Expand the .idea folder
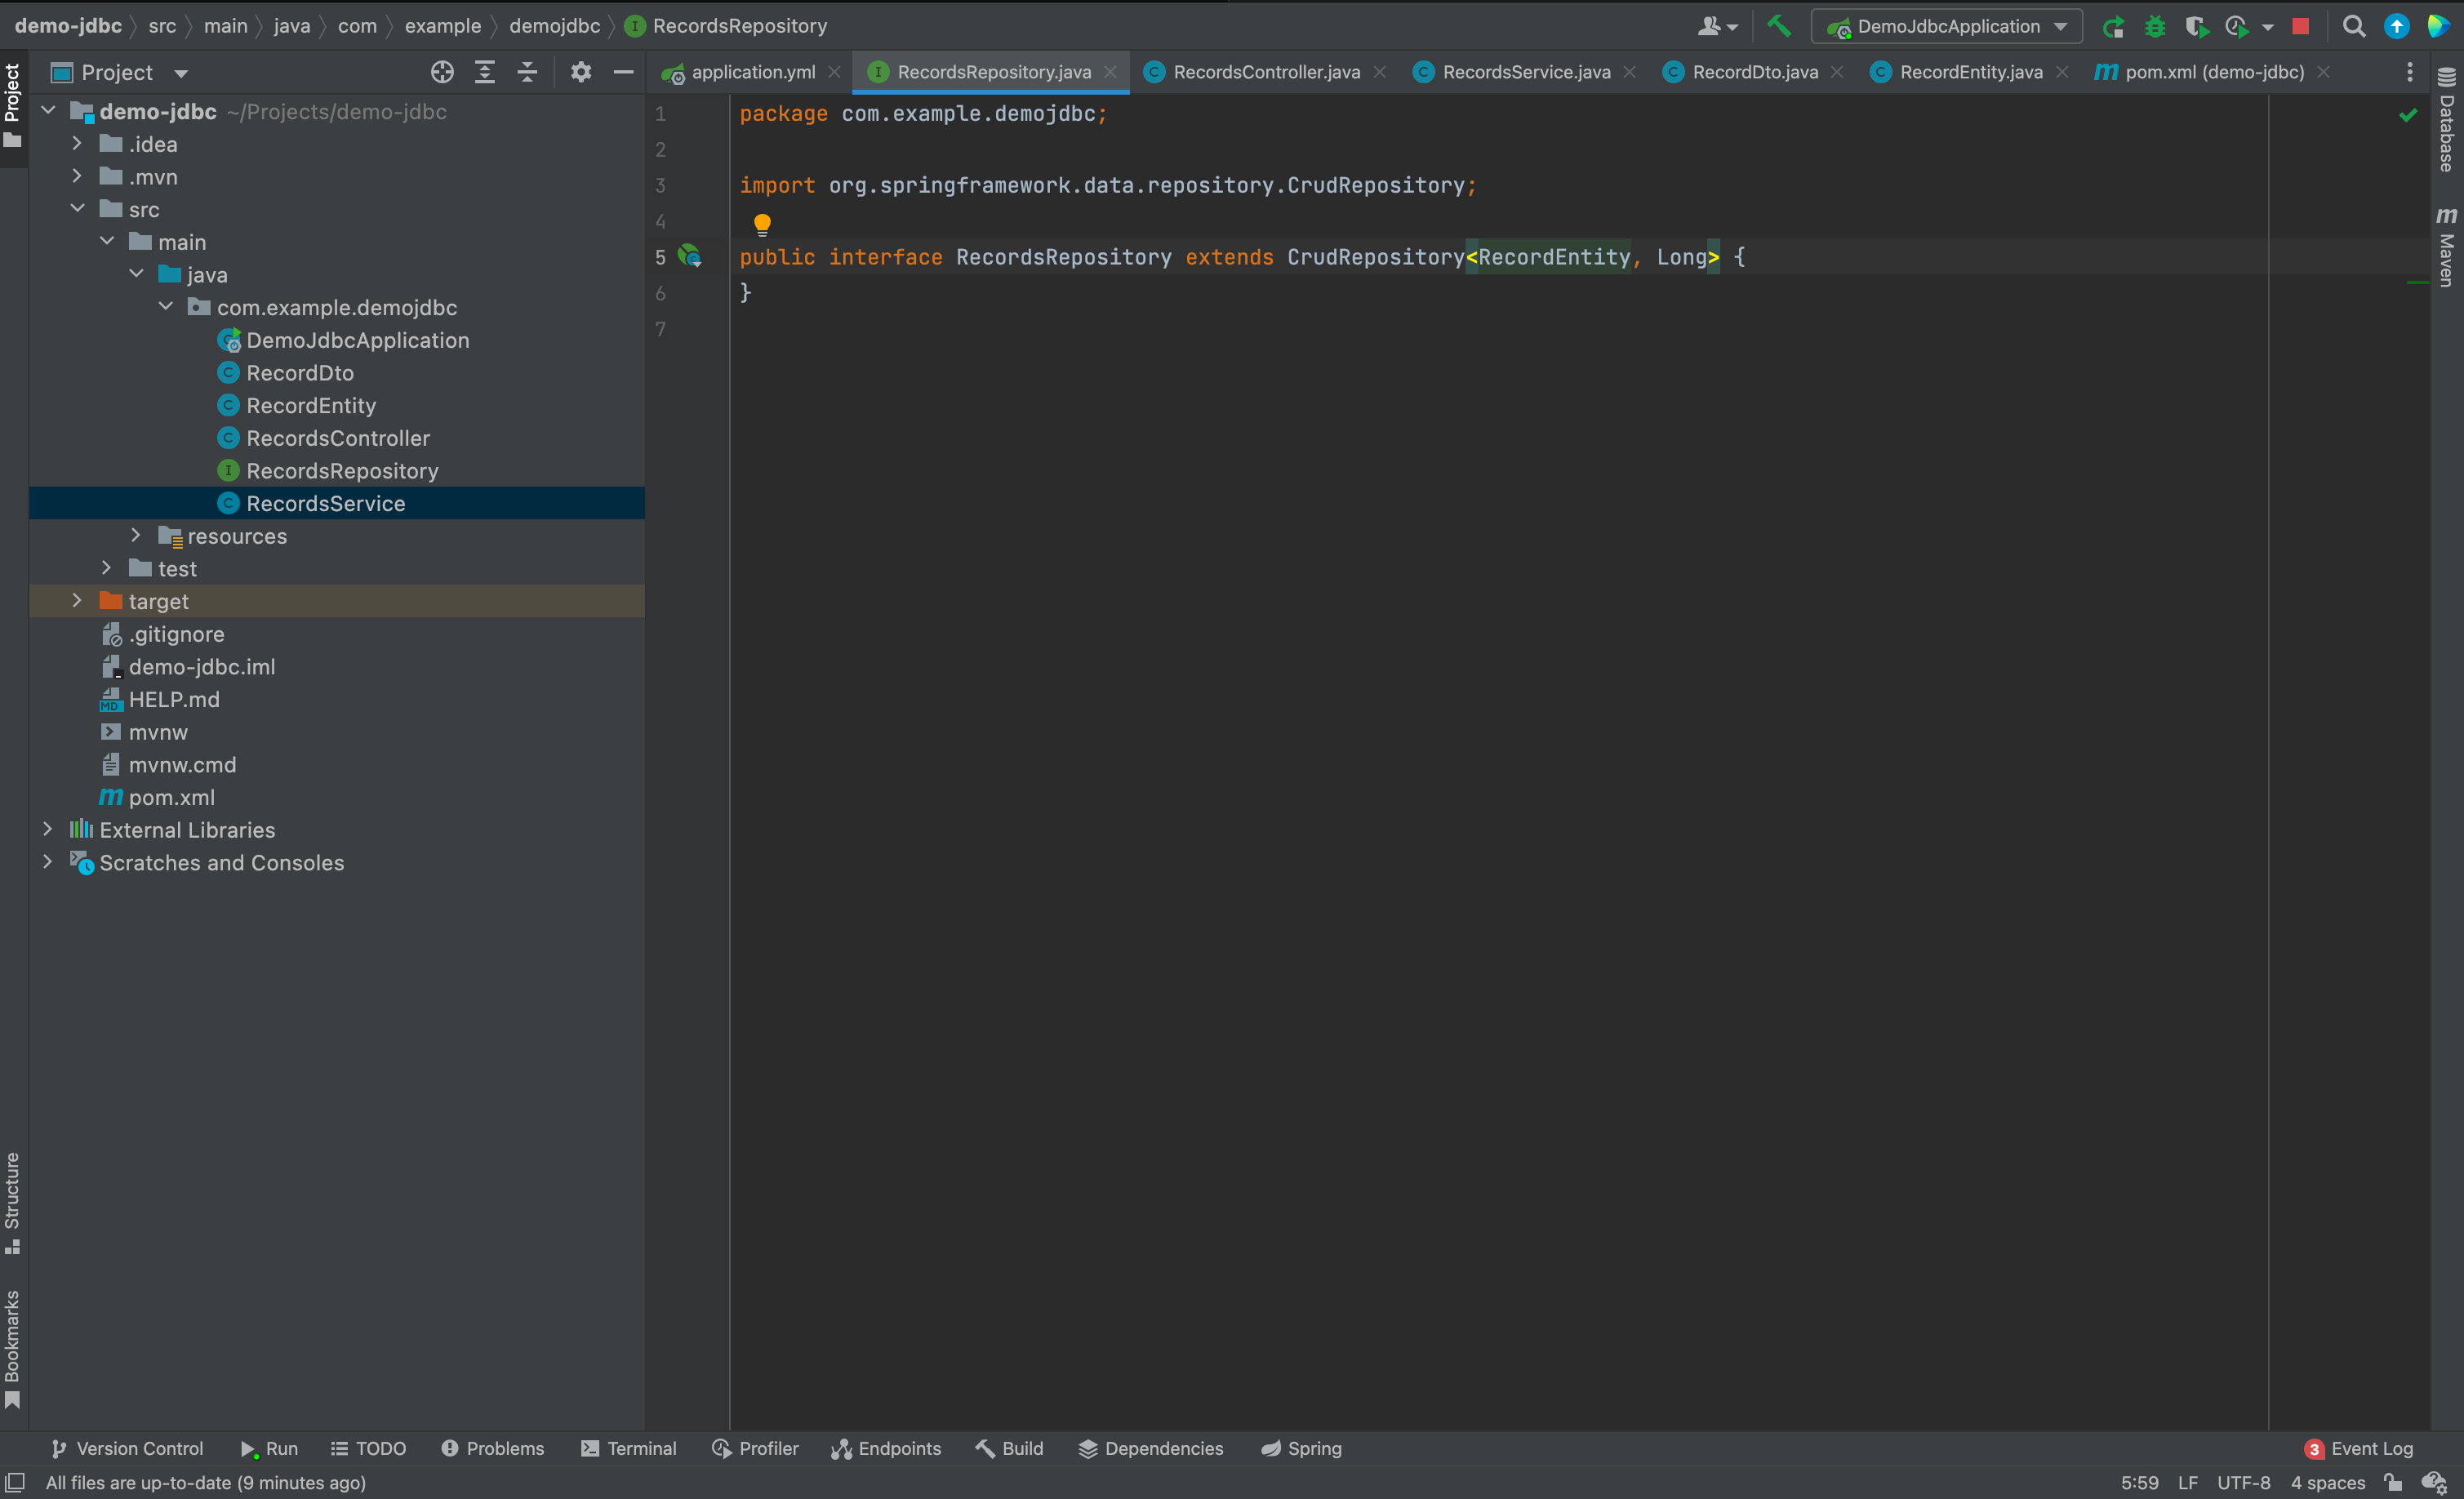The image size is (2464, 1499). point(77,144)
